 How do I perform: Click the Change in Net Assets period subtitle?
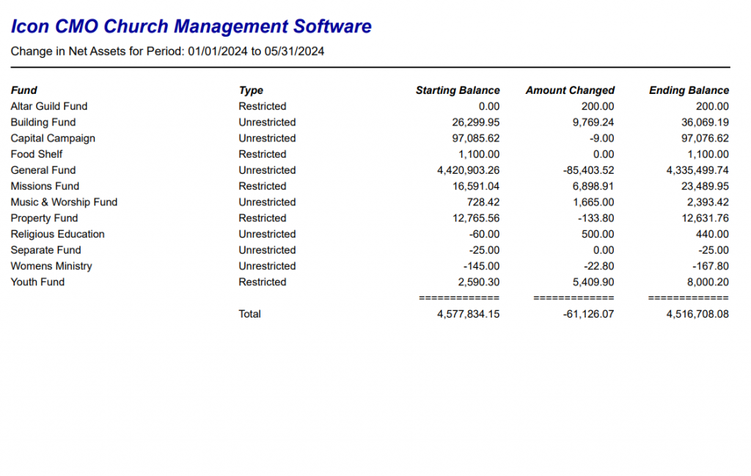tap(167, 51)
